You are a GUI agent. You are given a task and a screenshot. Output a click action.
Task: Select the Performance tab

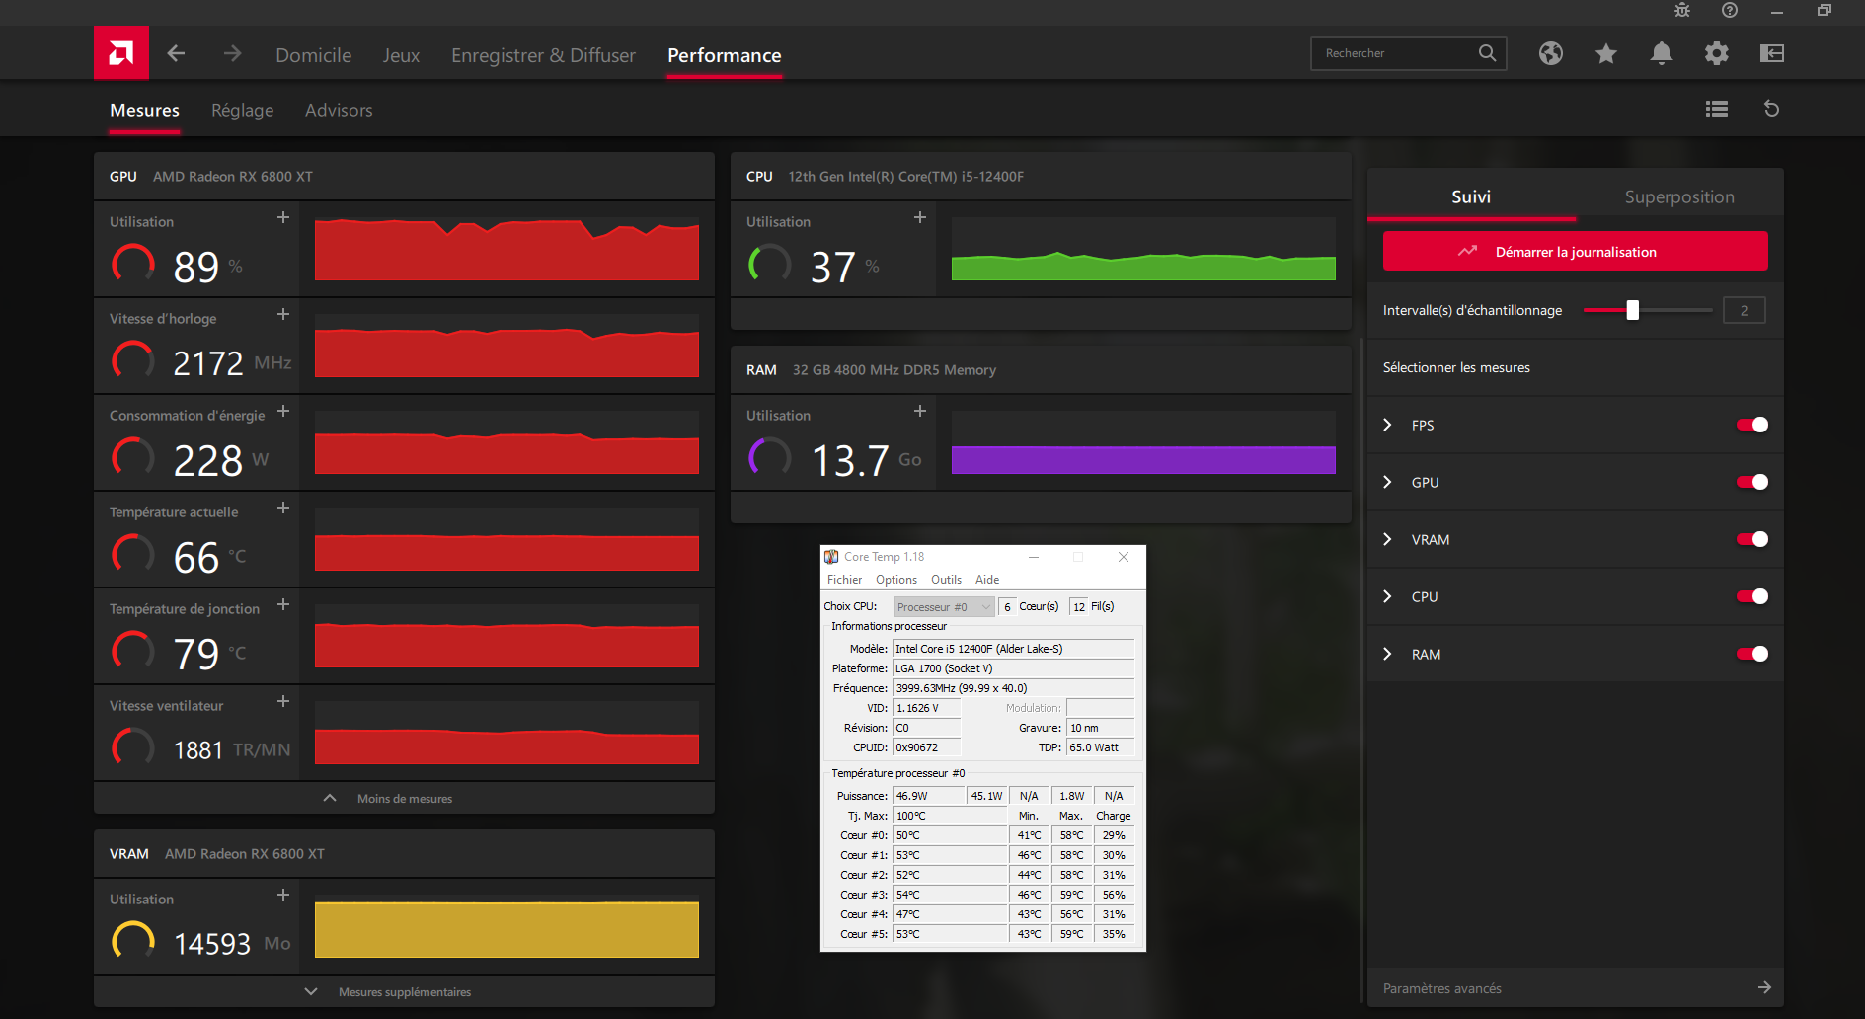click(725, 55)
